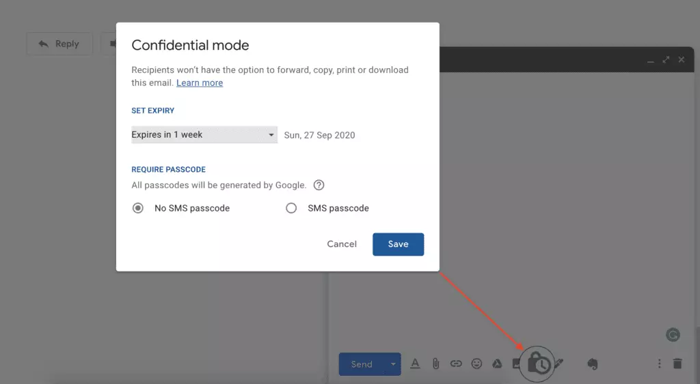Click the Evernote elephant icon

pyautogui.click(x=593, y=364)
